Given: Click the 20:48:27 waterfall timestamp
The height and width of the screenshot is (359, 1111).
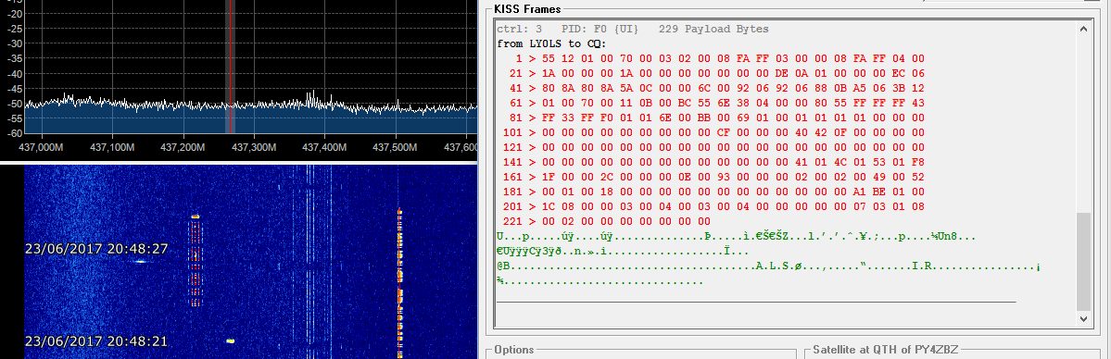Looking at the screenshot, I should pyautogui.click(x=96, y=249).
